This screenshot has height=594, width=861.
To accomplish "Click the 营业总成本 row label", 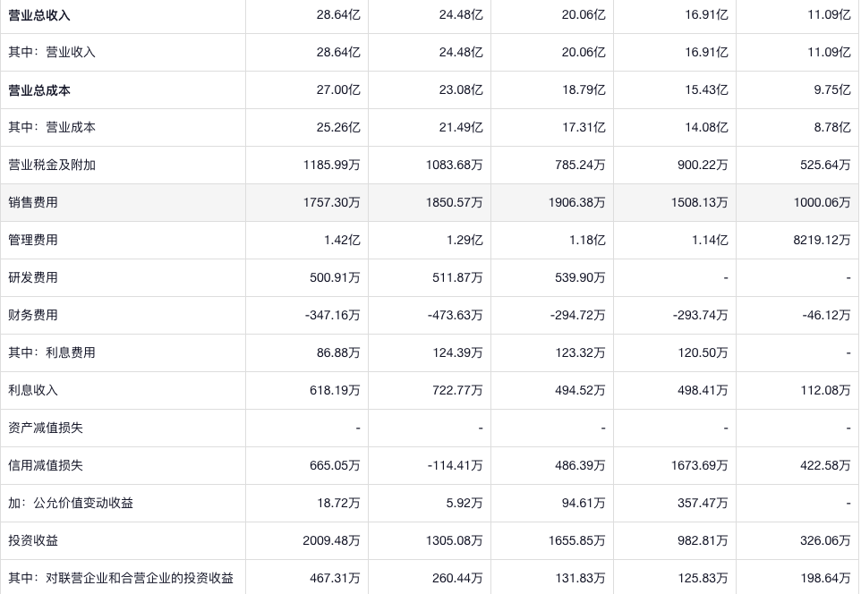I will point(39,90).
